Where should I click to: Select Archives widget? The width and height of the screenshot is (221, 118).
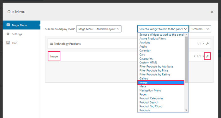click(x=161, y=43)
